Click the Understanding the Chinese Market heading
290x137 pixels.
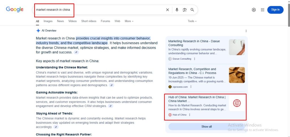(62, 67)
